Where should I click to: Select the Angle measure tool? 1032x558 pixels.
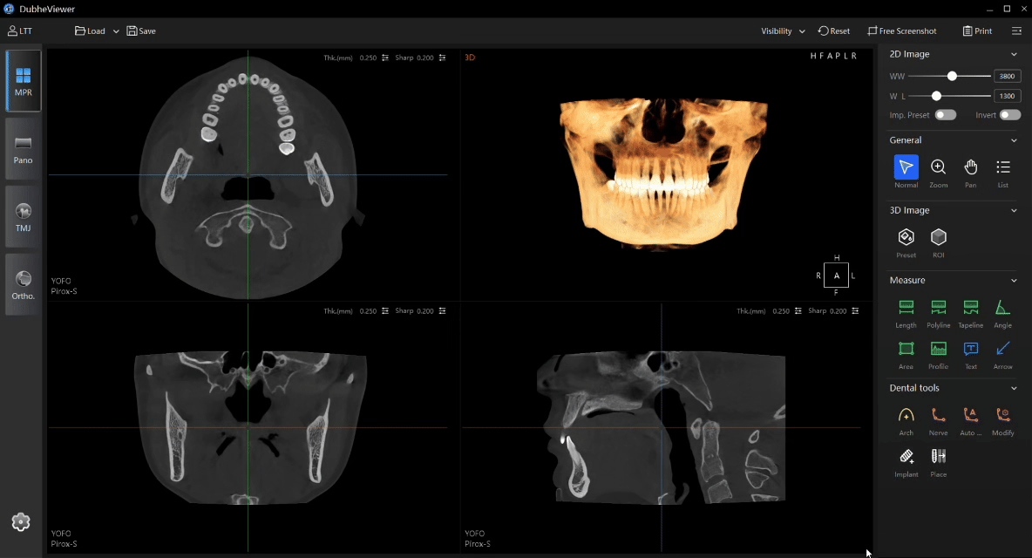(1002, 307)
